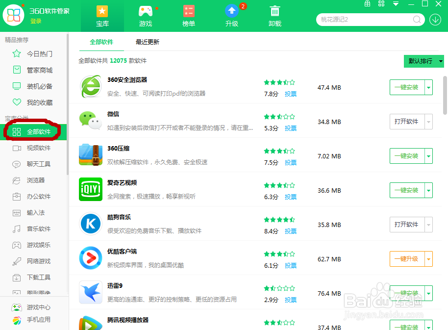Click 投票 link for 爱奇艺视频
The image size is (448, 330).
pyautogui.click(x=291, y=197)
